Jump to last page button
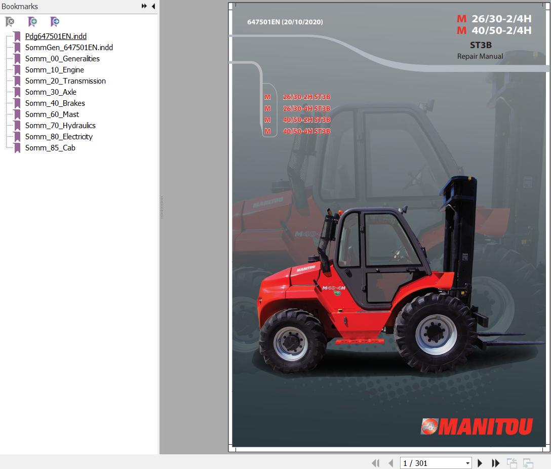 click(x=495, y=463)
